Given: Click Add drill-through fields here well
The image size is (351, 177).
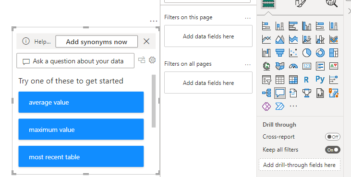Looking at the screenshot, I should [300, 165].
